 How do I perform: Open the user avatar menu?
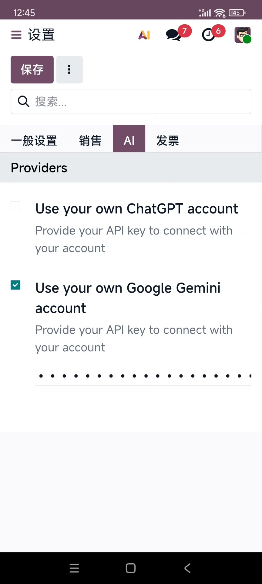coord(243,35)
